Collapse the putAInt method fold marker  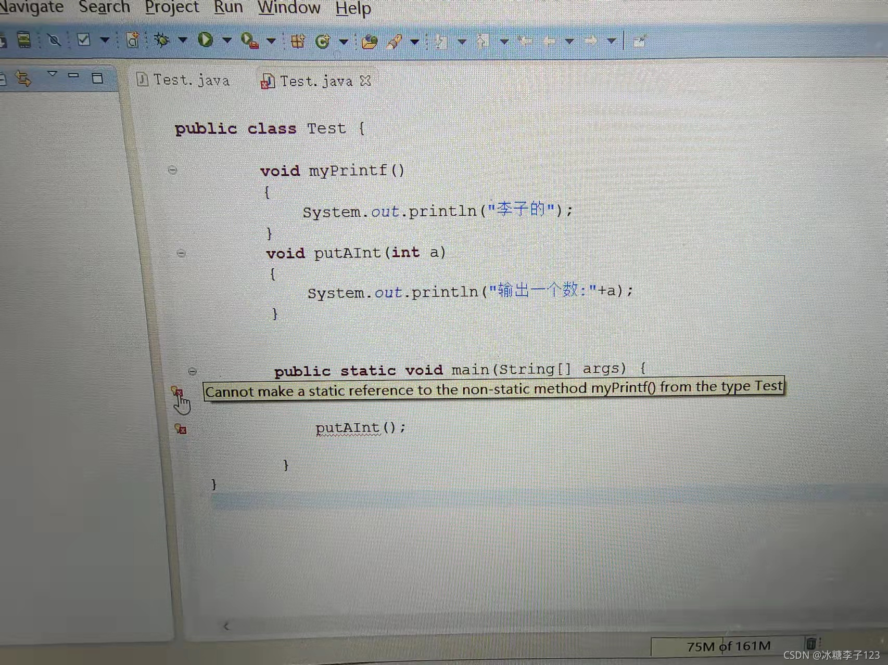181,253
